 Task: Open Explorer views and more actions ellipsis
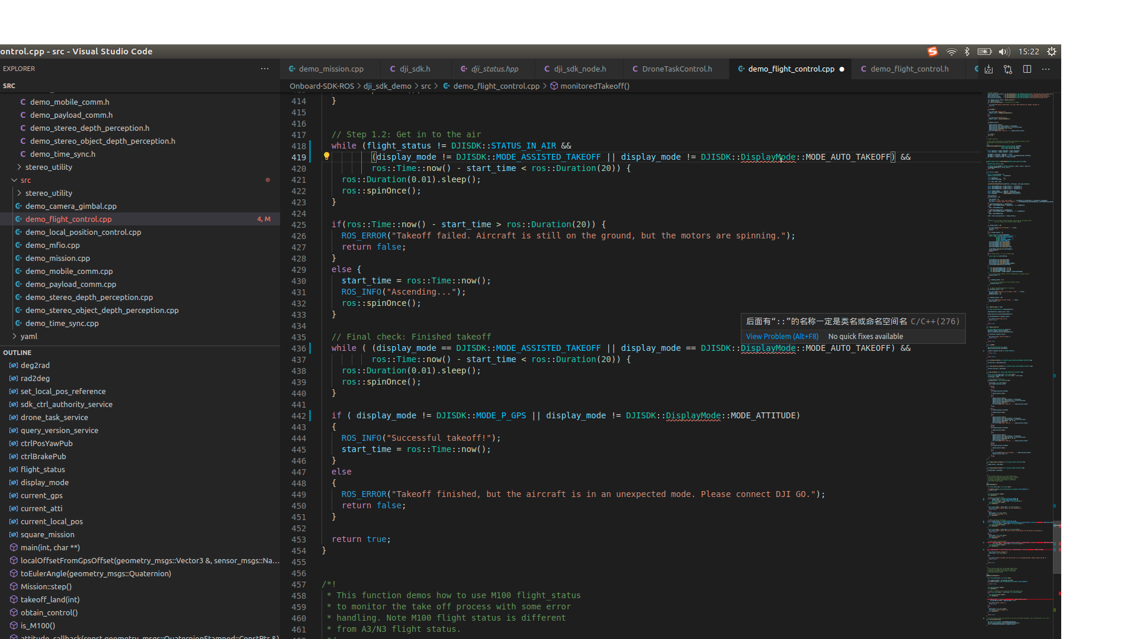[265, 69]
